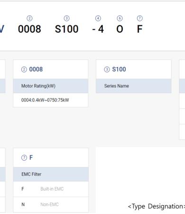Select the large S100 designation segment

[66, 29]
